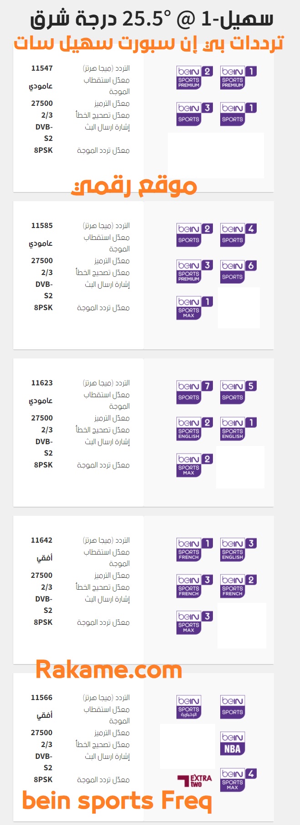The width and height of the screenshot is (300, 825).
Task: Select the beIN Sports 6 channel logo
Action: tap(238, 271)
